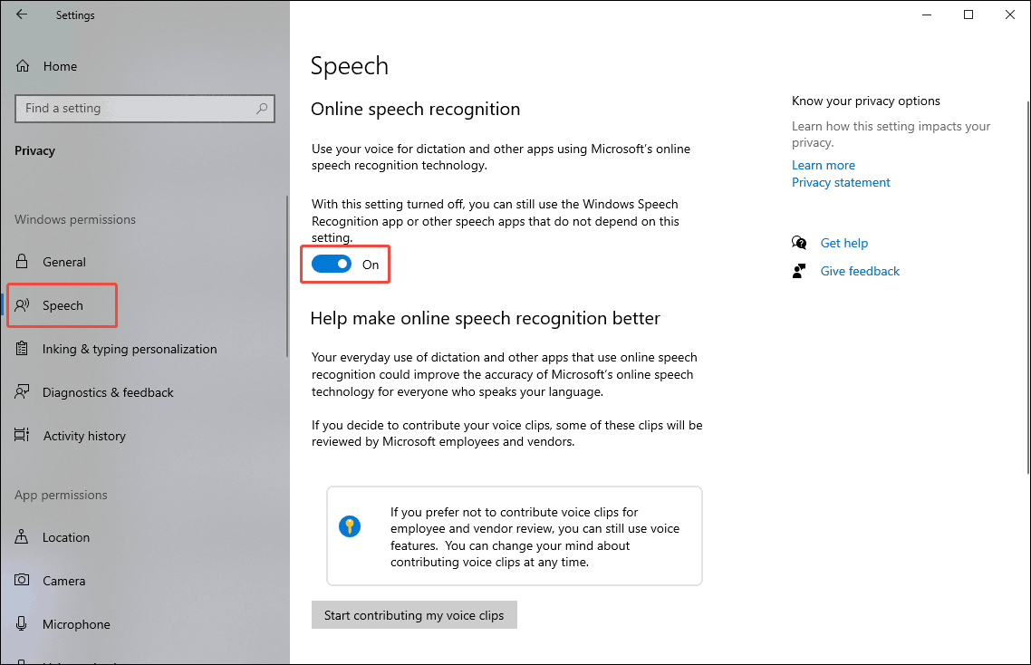Click the search magnifier in Find a setting

click(x=263, y=108)
